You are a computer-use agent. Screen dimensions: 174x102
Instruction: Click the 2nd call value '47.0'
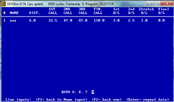68,20
